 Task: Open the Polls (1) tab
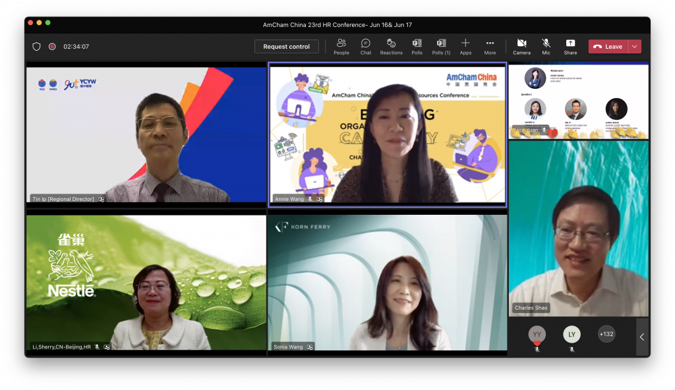pos(441,46)
